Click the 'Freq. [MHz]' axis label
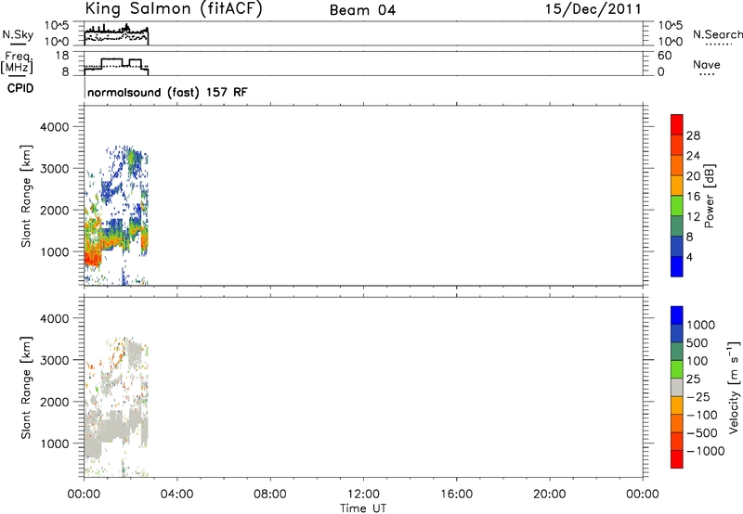The width and height of the screenshot is (743, 514). point(17,62)
